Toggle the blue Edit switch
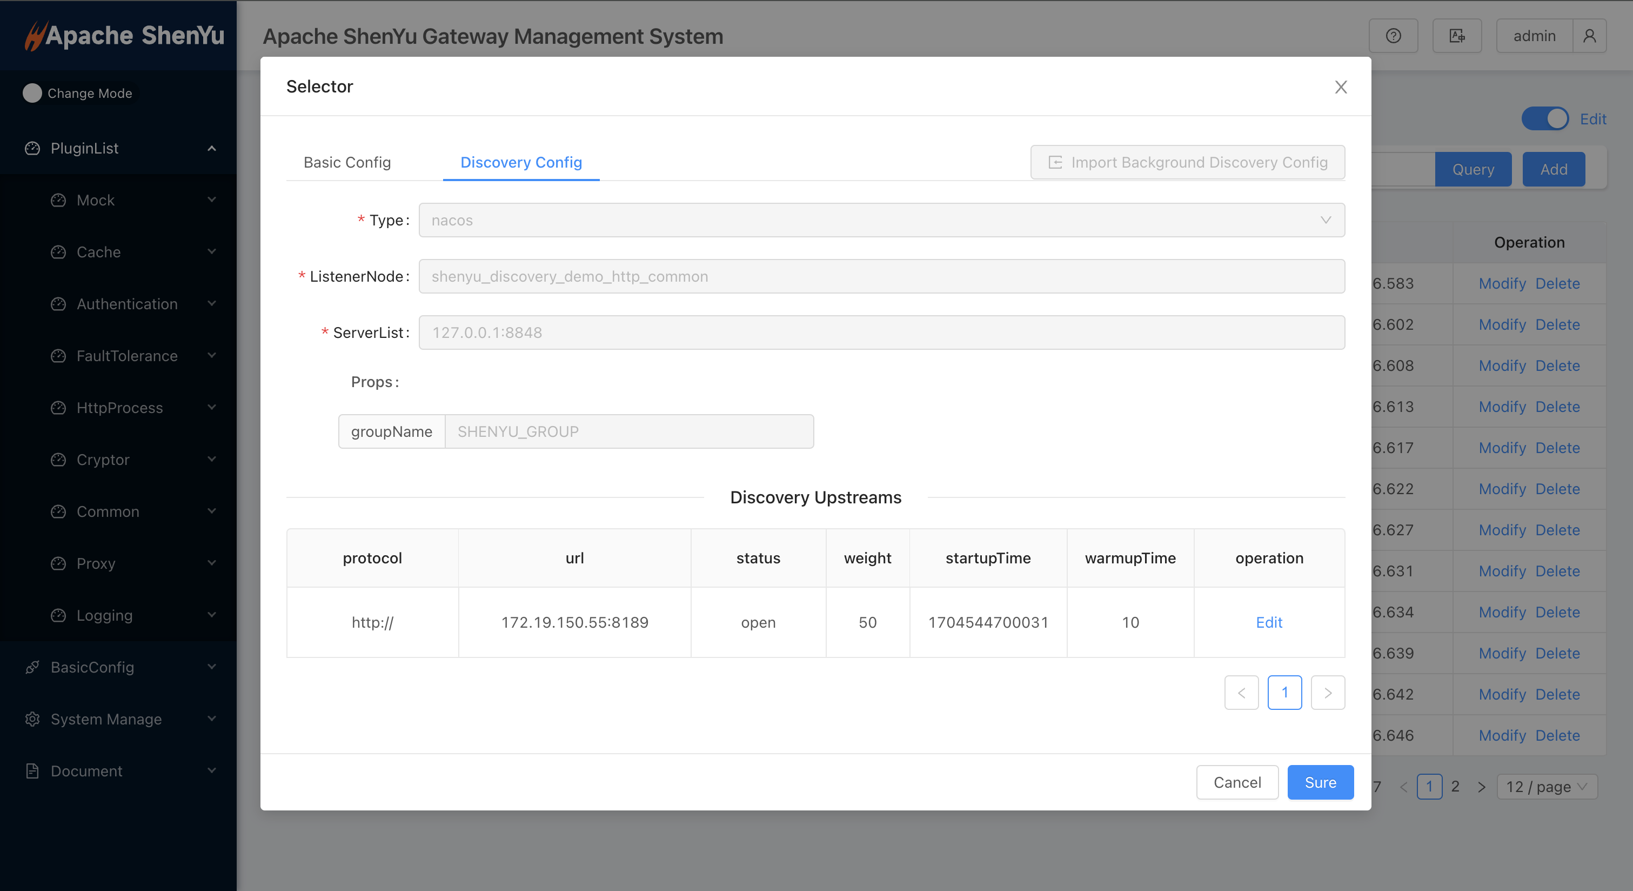The height and width of the screenshot is (891, 1633). [x=1544, y=118]
